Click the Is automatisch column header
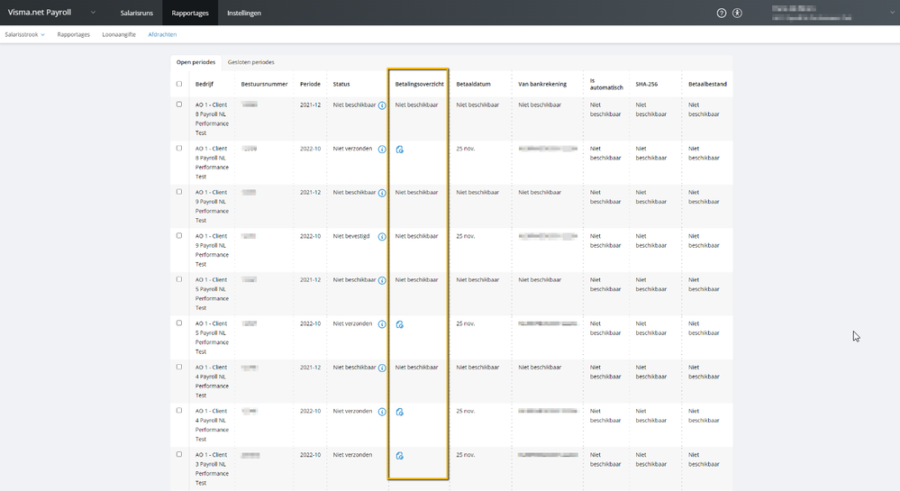This screenshot has width=900, height=491. click(x=606, y=84)
